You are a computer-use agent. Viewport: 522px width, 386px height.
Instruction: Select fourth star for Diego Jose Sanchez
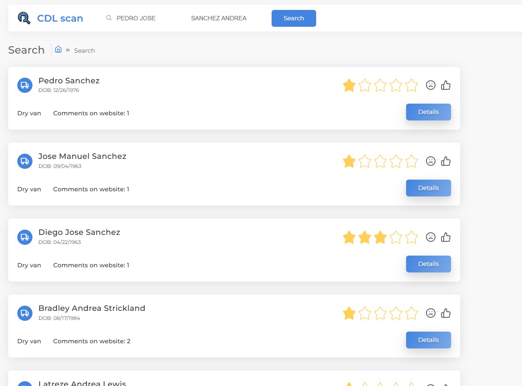pos(396,237)
